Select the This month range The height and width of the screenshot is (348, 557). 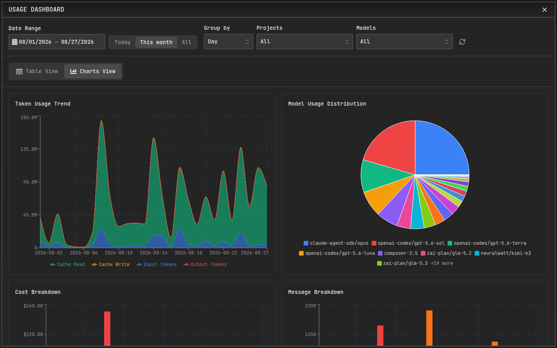(x=156, y=42)
